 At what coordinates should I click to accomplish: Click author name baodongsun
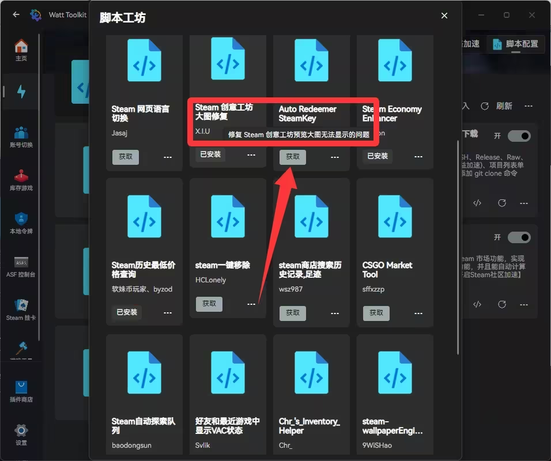click(x=131, y=445)
